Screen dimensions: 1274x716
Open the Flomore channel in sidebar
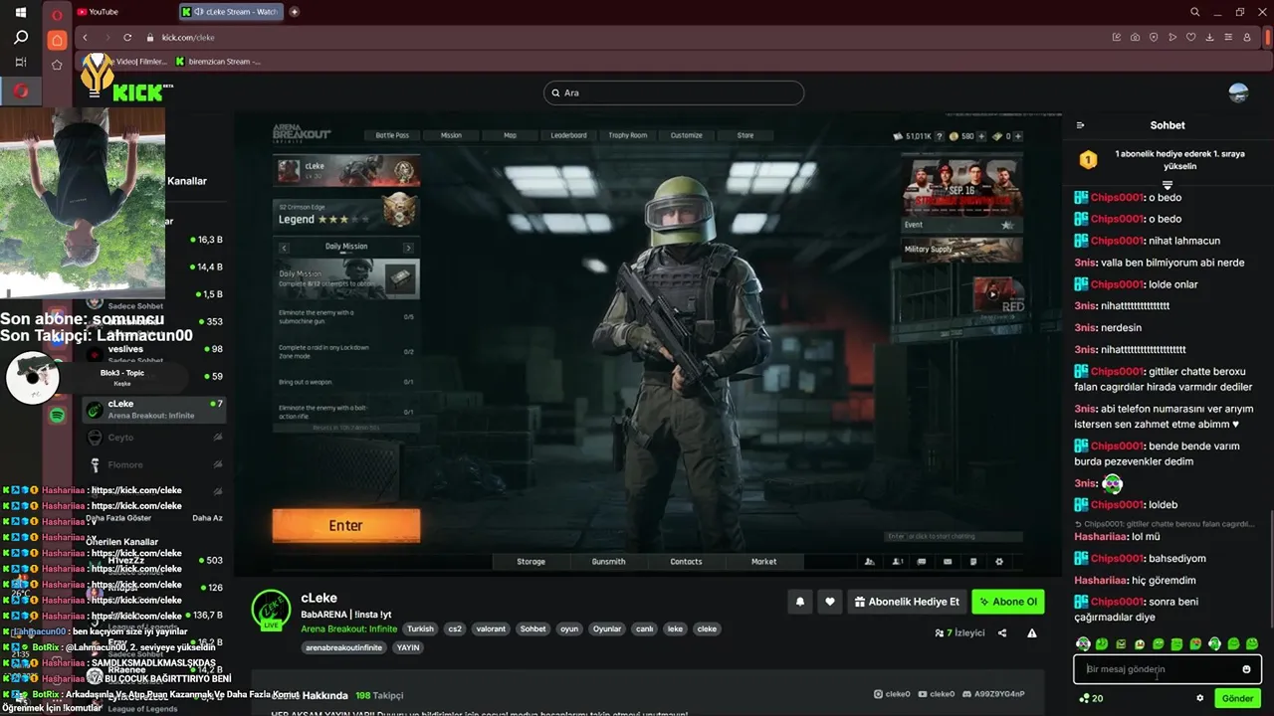154,464
